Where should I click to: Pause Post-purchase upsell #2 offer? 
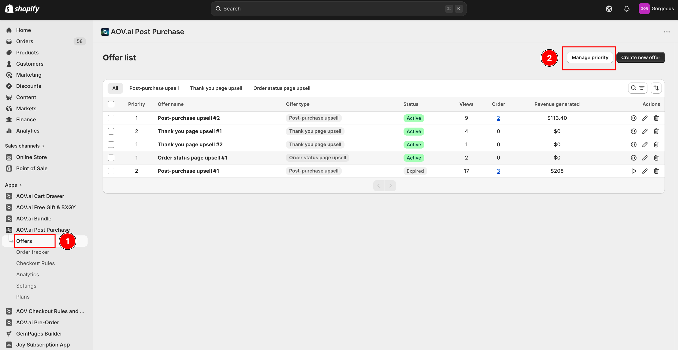coord(633,118)
